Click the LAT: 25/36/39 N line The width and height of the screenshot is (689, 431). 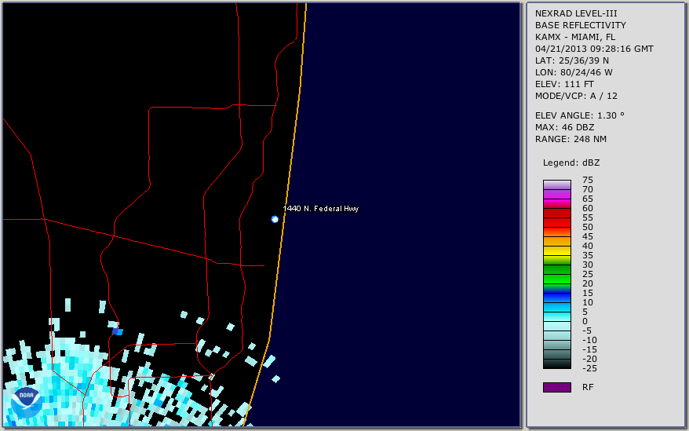(572, 60)
